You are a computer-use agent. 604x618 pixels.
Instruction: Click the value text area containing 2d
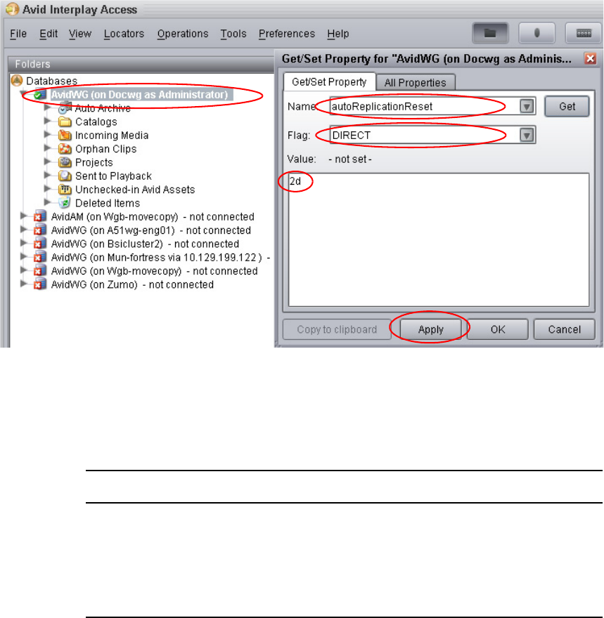439,239
